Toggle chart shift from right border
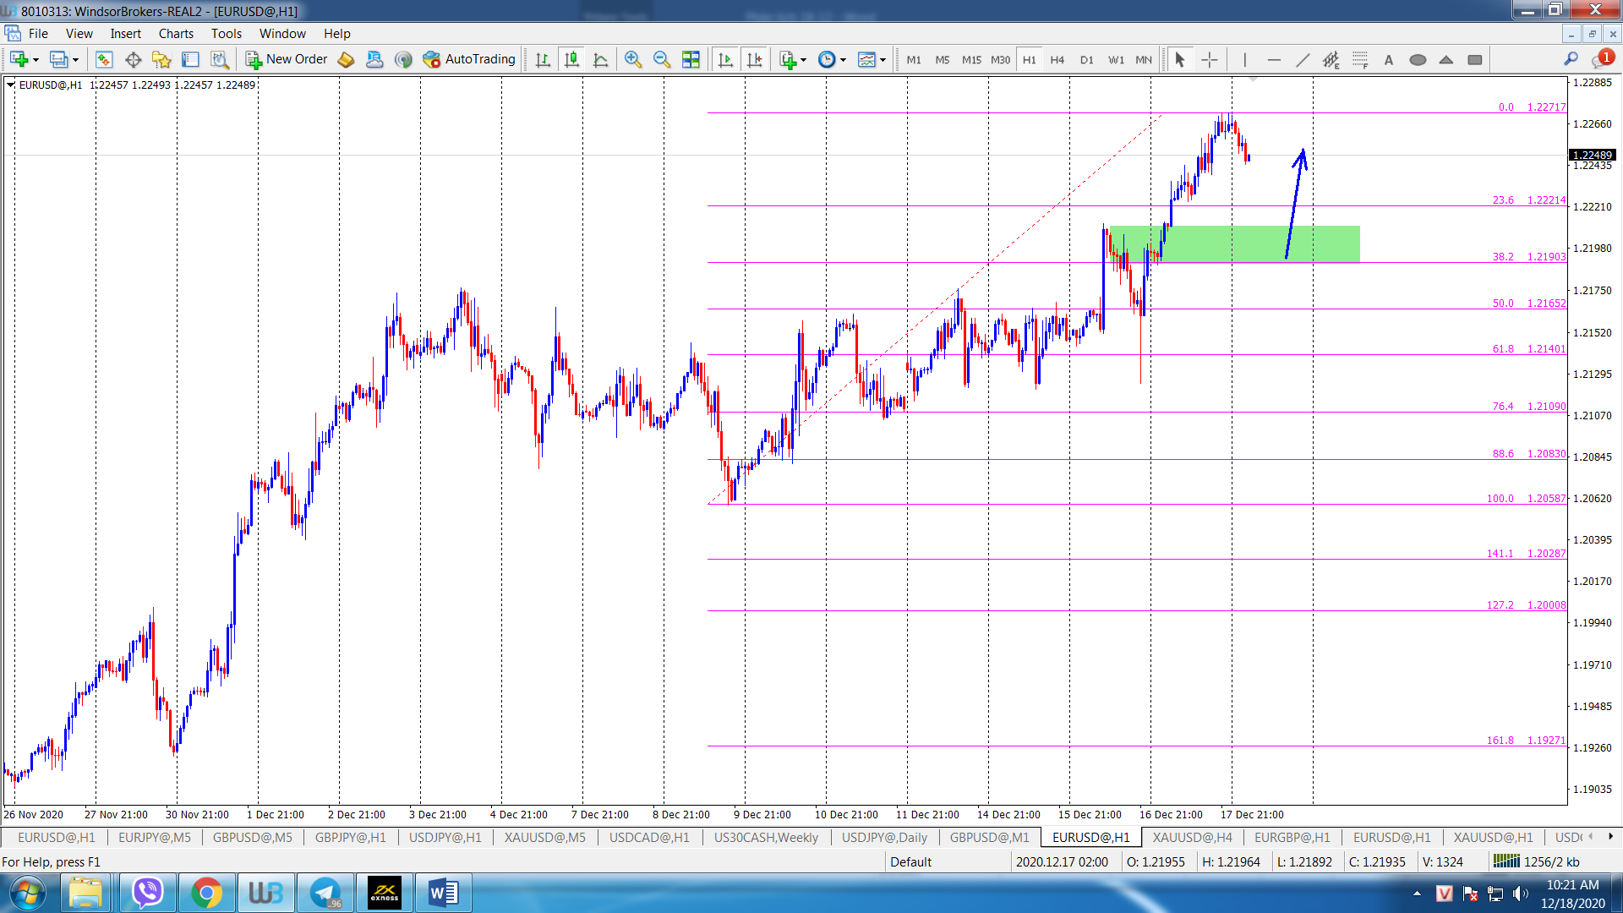Viewport: 1623px width, 913px height. pos(754,59)
